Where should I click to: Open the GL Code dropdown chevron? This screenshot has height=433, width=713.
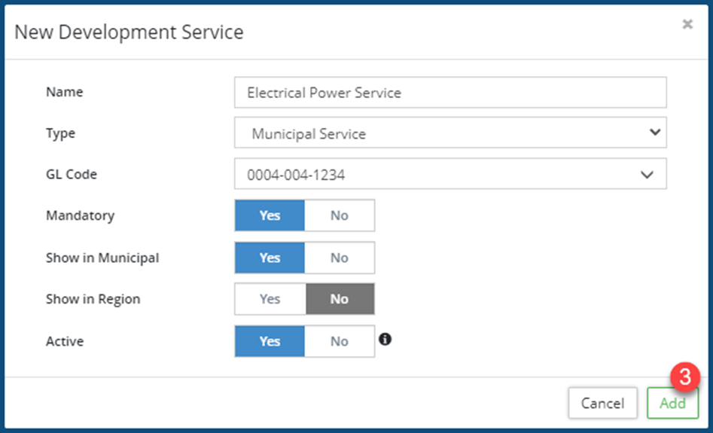[647, 174]
